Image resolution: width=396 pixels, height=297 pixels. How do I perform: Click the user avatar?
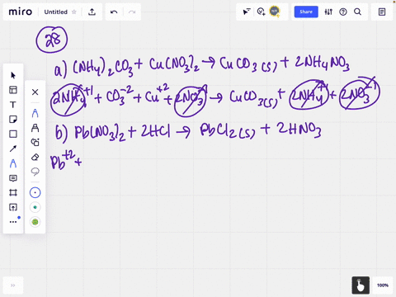(x=275, y=12)
